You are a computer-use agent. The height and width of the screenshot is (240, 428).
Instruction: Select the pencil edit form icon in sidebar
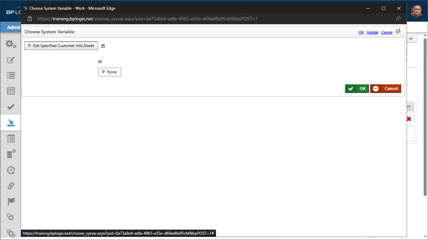pos(11,60)
